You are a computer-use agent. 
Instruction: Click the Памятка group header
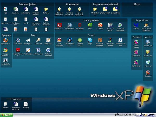16,99
